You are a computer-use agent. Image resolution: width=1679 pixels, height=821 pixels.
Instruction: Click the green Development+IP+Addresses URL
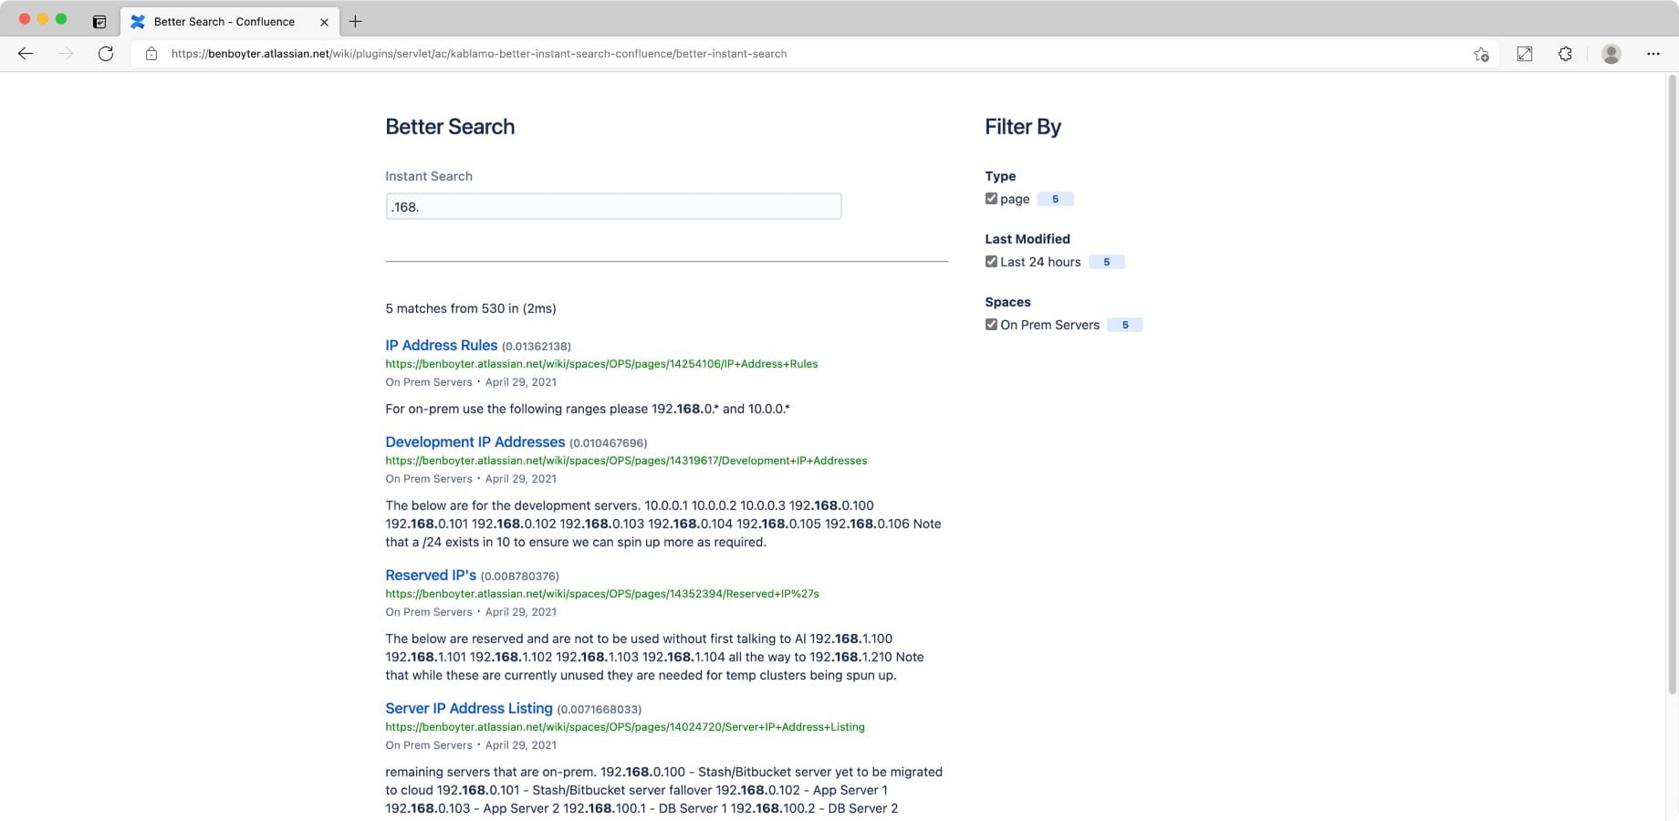click(626, 461)
